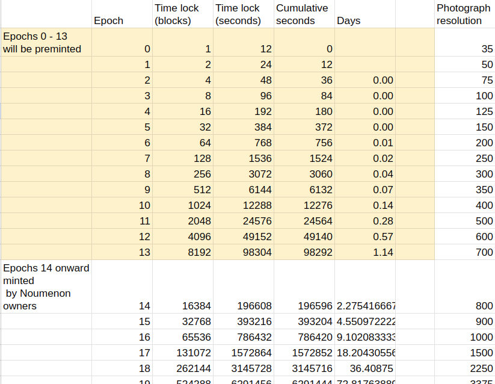The image size is (495, 384).
Task: Select the Time lock (seconds) header cell
Action: pyautogui.click(x=243, y=14)
